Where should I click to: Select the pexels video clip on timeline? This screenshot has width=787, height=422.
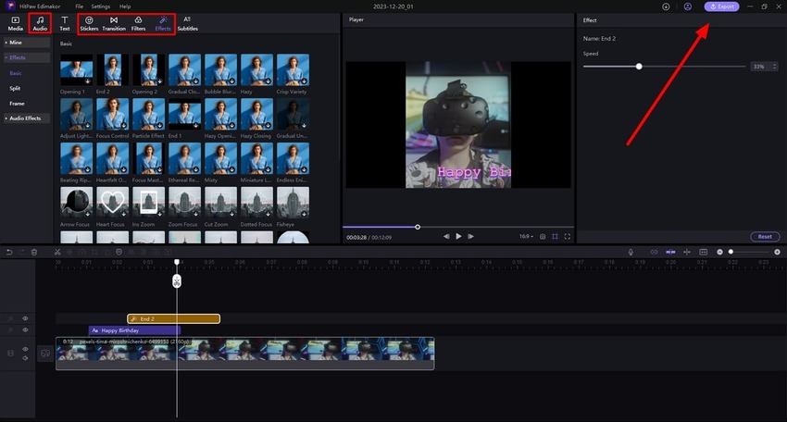245,354
